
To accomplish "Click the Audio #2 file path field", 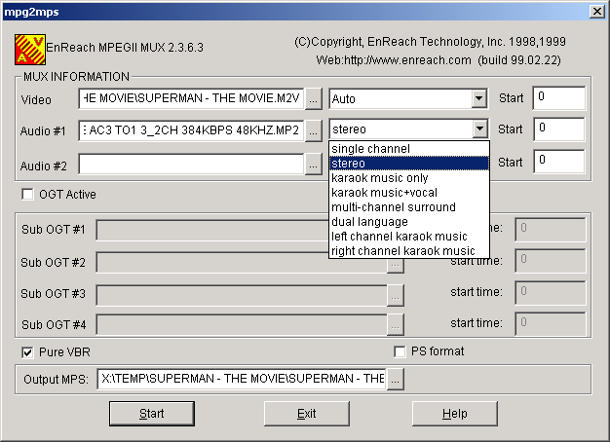I will point(191,165).
